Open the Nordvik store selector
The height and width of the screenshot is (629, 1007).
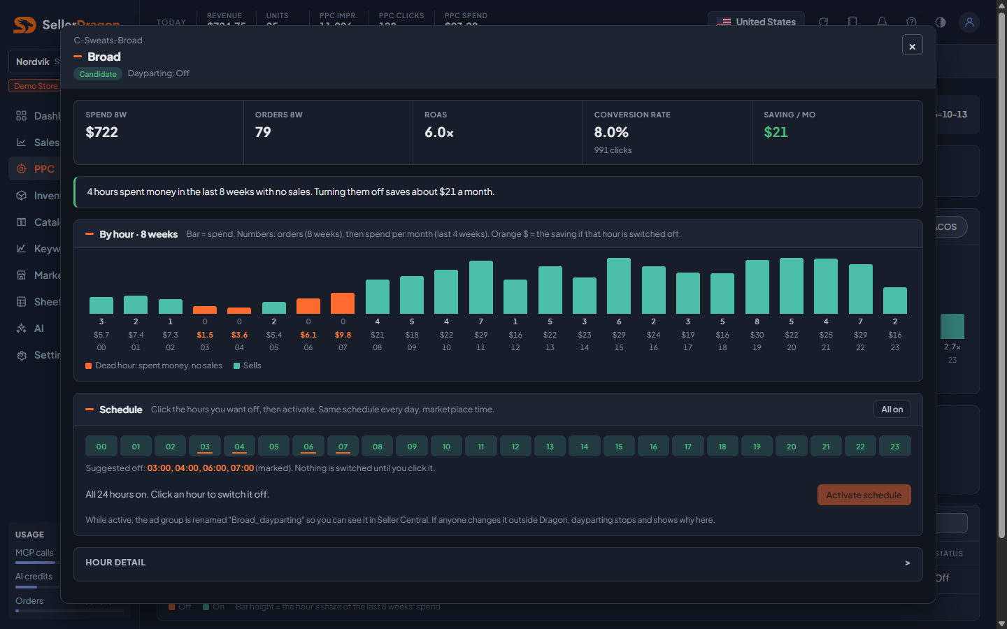pos(35,62)
